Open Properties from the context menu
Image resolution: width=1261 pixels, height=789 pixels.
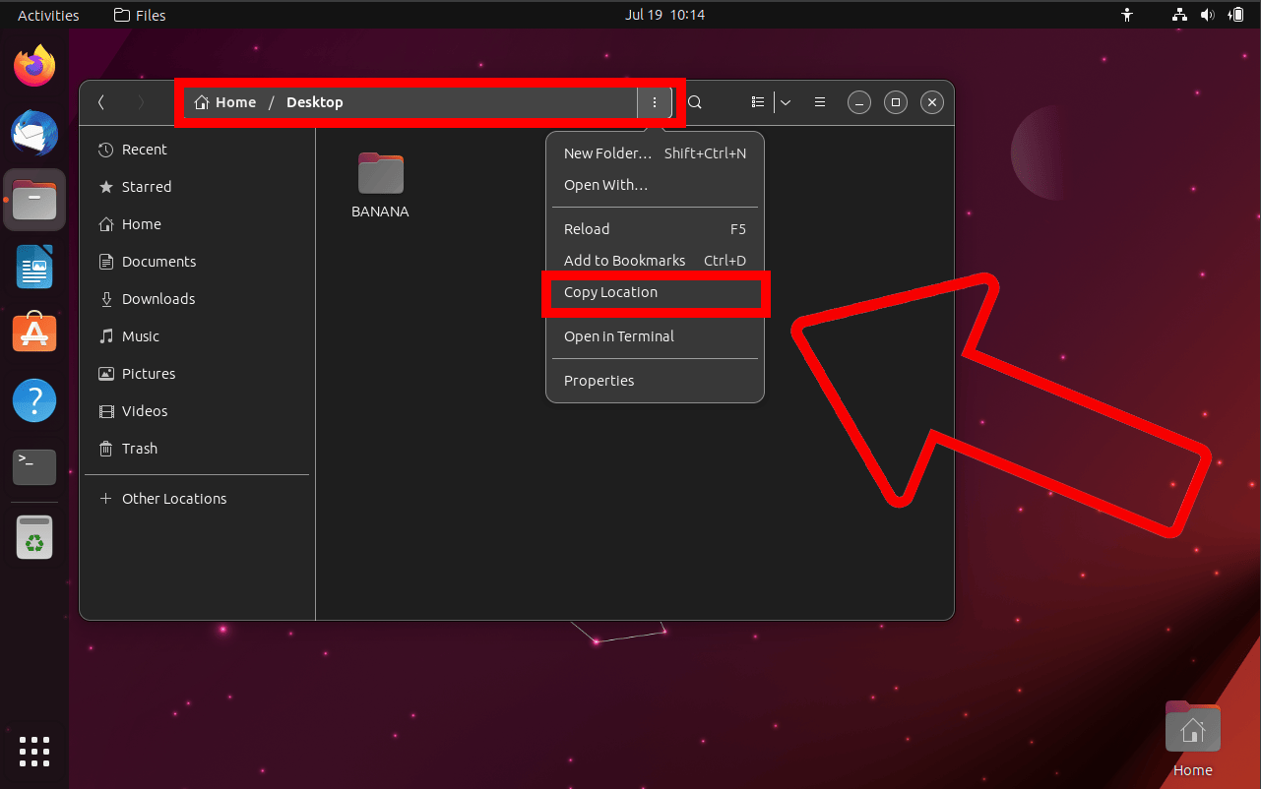coord(599,381)
